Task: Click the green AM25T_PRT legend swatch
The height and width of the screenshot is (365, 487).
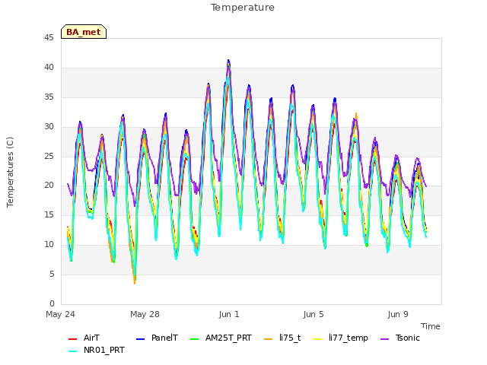Action: click(194, 339)
